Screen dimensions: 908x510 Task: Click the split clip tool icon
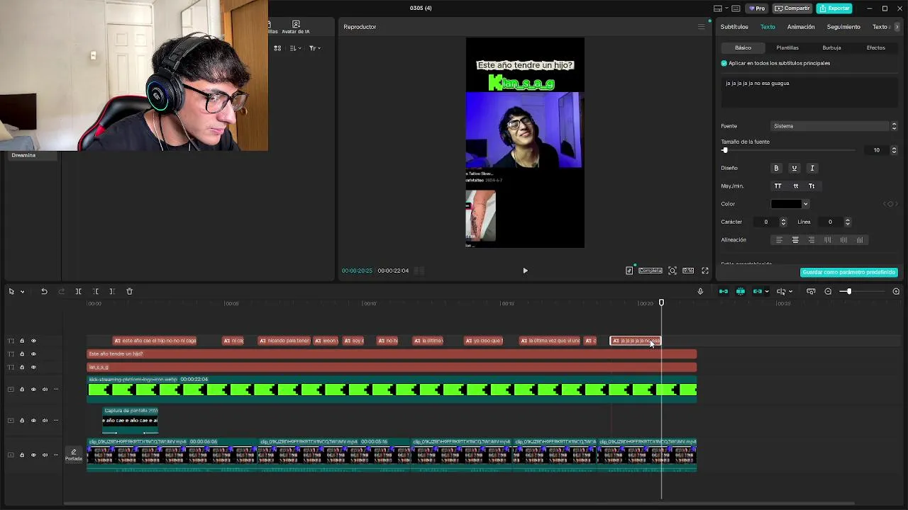point(78,291)
